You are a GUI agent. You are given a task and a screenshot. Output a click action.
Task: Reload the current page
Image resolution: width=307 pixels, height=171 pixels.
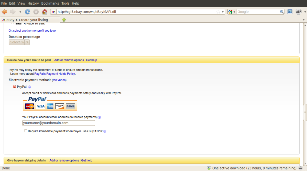[27, 11]
